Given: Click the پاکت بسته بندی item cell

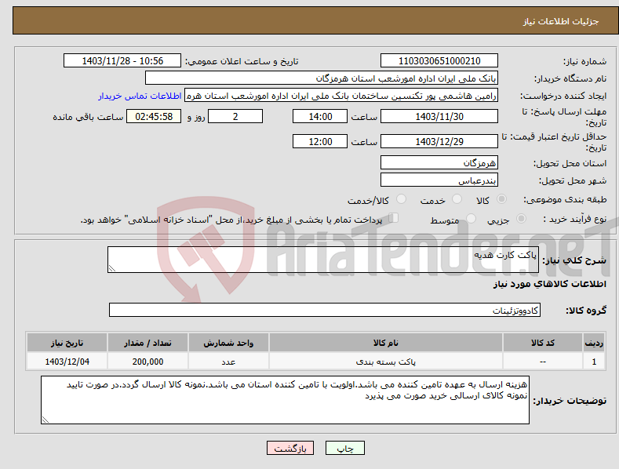Looking at the screenshot, I should pos(386,362).
